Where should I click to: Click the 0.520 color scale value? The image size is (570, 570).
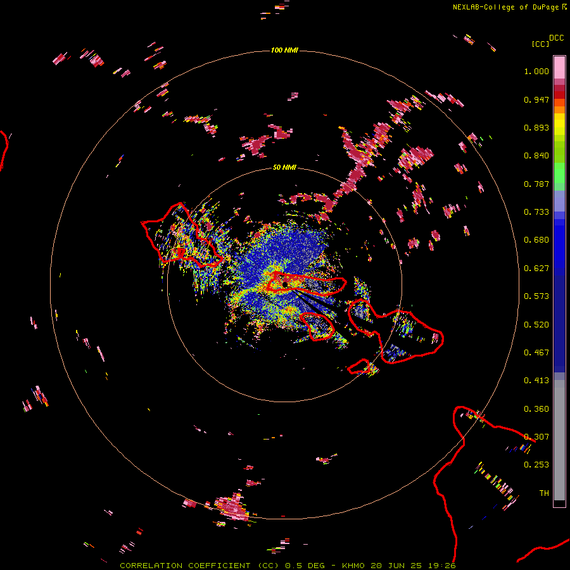click(x=536, y=325)
